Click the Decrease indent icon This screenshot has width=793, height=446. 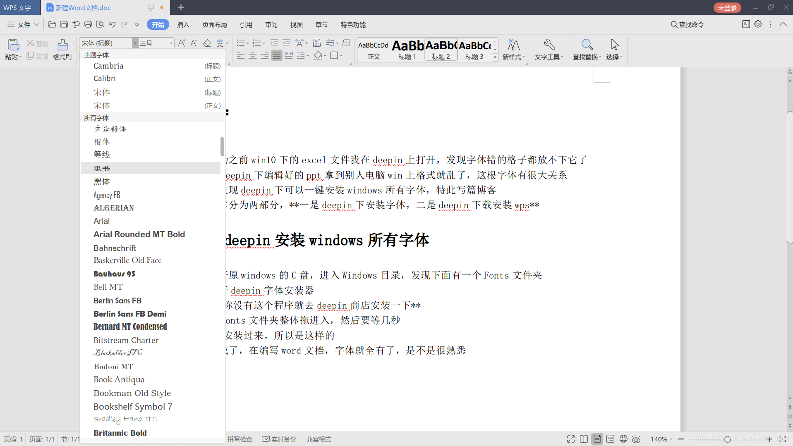[x=274, y=43]
